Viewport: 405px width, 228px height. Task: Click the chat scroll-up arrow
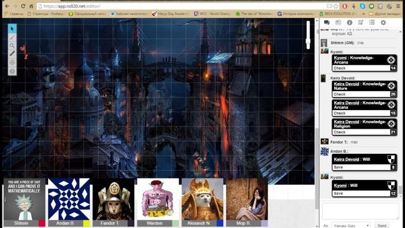pyautogui.click(x=401, y=32)
